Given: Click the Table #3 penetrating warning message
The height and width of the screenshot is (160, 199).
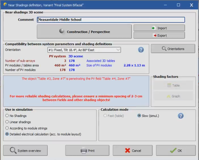Looking at the screenshot, I should [76, 79].
